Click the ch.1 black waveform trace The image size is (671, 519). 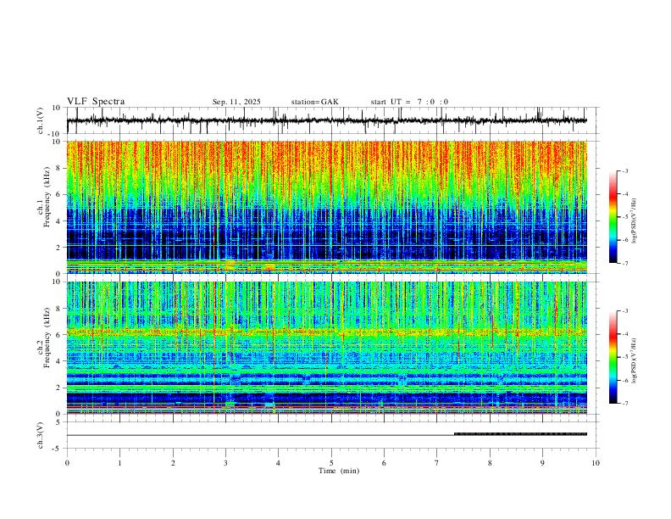tap(327, 120)
